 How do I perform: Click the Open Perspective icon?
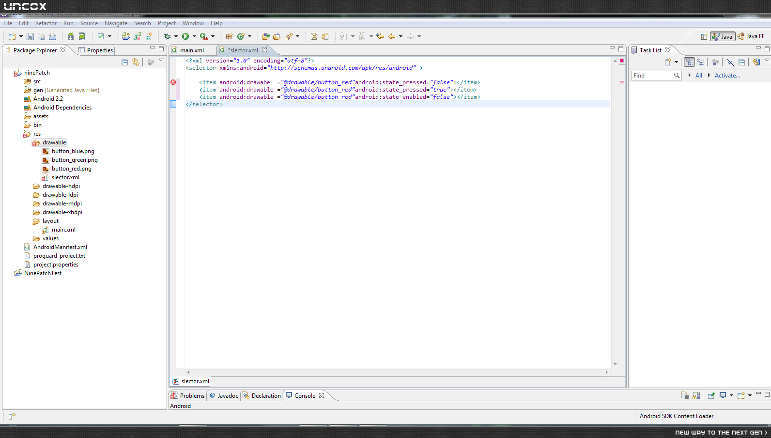click(x=704, y=36)
